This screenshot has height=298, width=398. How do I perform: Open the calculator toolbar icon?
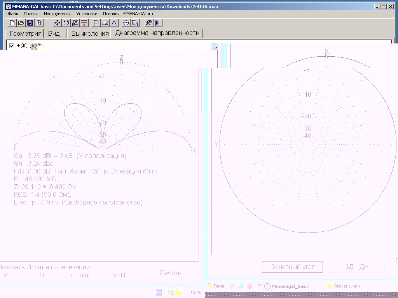(x=158, y=23)
